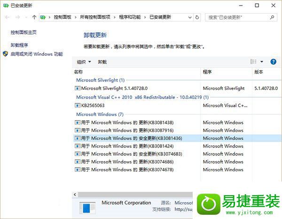The image size is (282, 219).
Task: Click the 已安装更新 breadcrumb
Action: coord(160,17)
